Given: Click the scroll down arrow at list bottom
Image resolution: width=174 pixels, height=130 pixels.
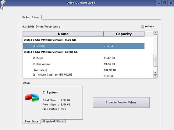Looking at the screenshot, I should click(155, 76).
